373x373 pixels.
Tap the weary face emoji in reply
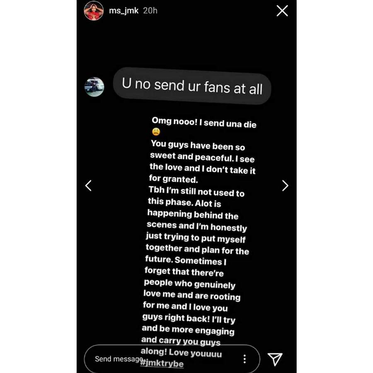[x=156, y=132]
